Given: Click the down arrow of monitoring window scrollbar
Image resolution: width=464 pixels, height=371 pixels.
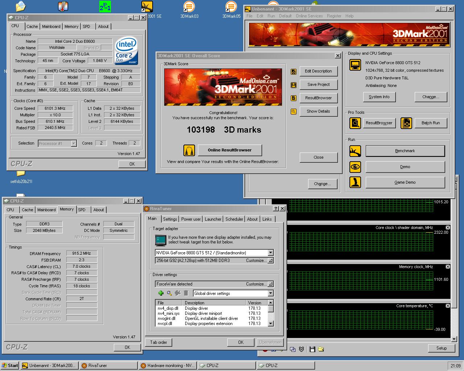Looking at the screenshot, I should tap(454, 339).
